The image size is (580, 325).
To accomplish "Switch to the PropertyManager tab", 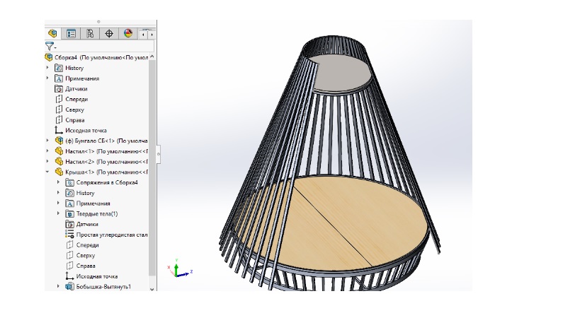I will (x=71, y=33).
